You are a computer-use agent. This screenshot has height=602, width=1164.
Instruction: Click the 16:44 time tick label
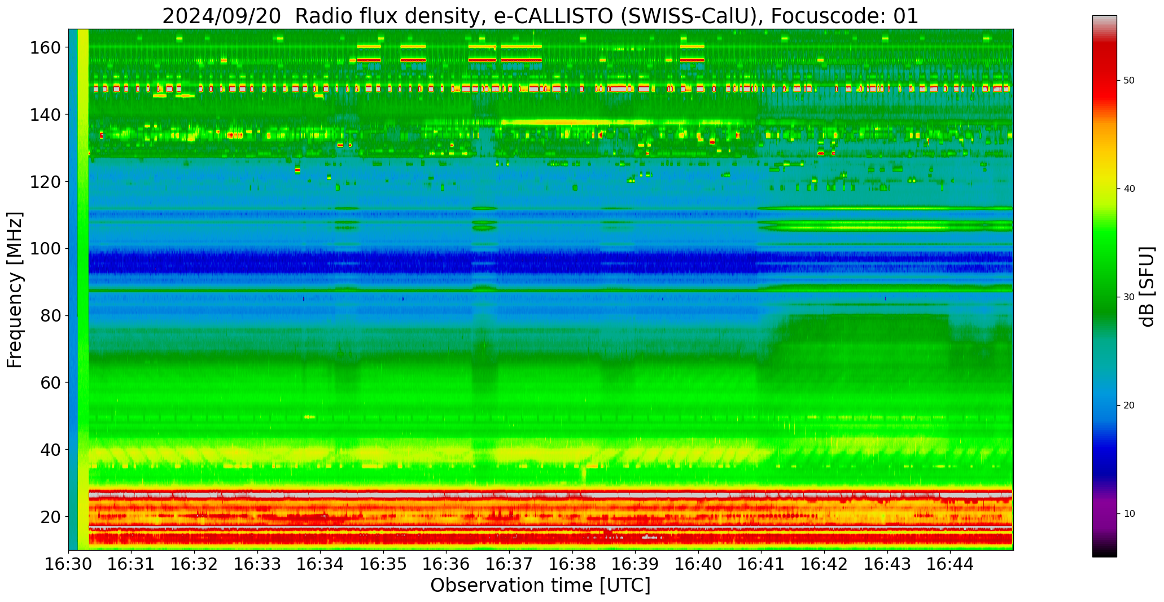pos(951,564)
